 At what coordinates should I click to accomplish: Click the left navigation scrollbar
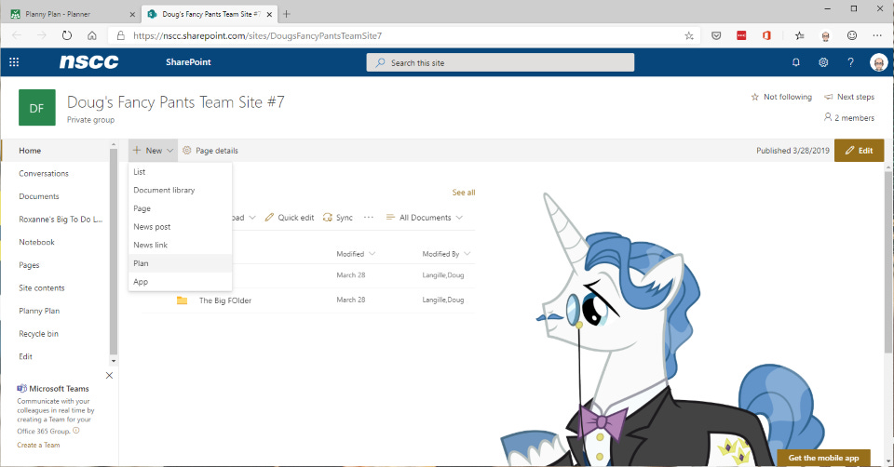pos(114,251)
